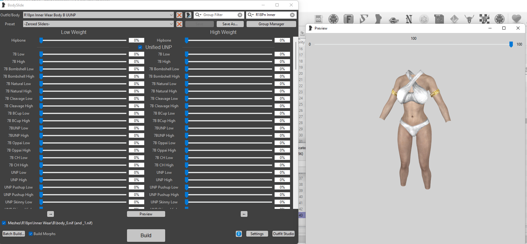The width and height of the screenshot is (527, 244).
Task: Click the Preview button below the sliders
Action: 146,214
